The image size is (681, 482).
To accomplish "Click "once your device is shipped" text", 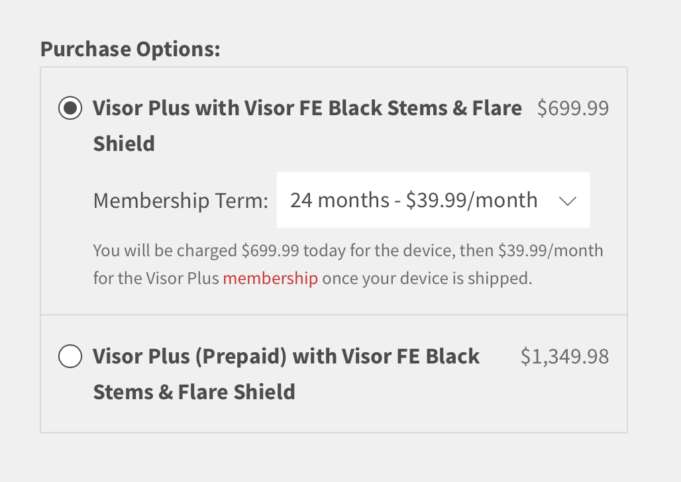I will [427, 278].
